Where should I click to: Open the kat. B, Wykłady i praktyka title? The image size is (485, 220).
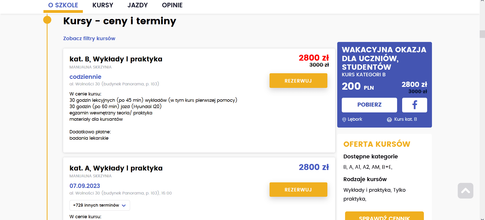pyautogui.click(x=116, y=59)
